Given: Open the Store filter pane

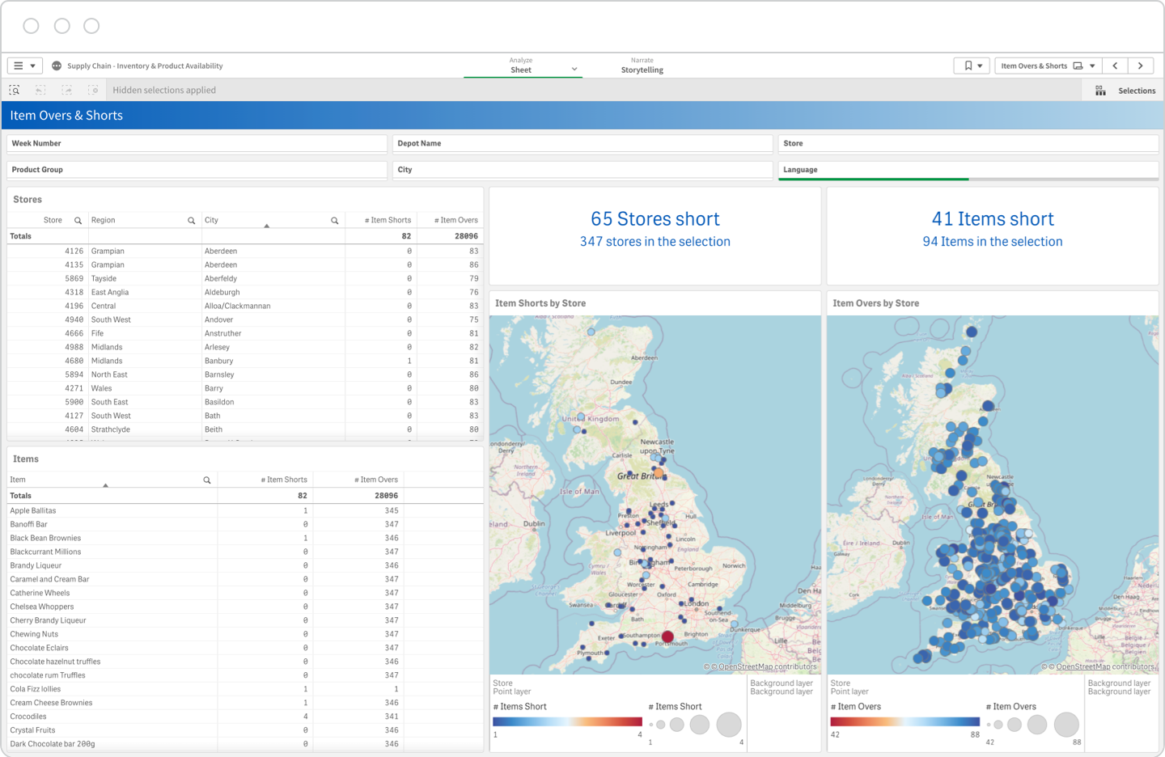Looking at the screenshot, I should (968, 143).
